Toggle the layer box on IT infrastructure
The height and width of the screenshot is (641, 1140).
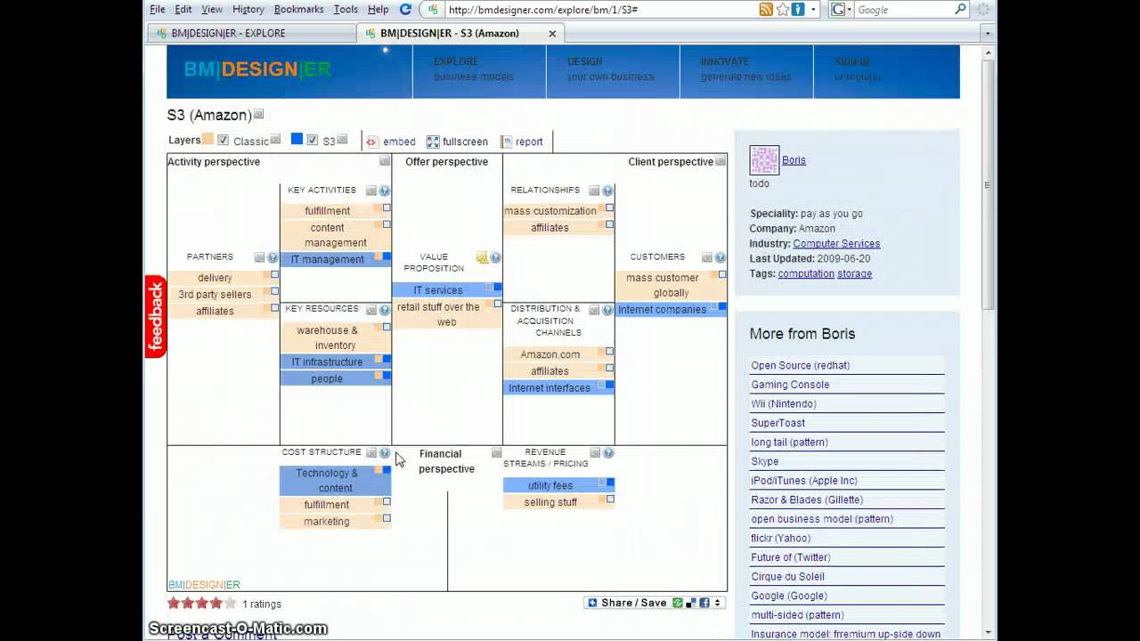387,359
